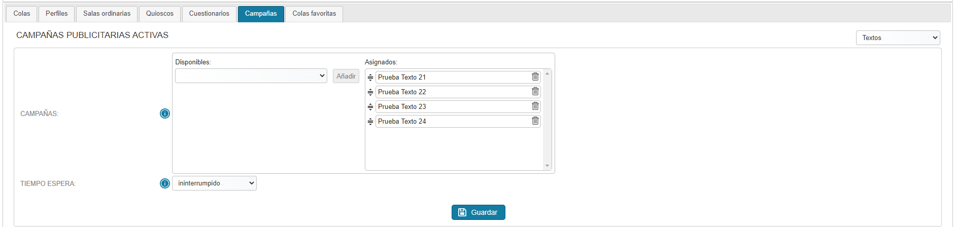Screen dimensions: 955x227
Task: Click the Asignados list scrollbar down arrow
Action: (547, 166)
